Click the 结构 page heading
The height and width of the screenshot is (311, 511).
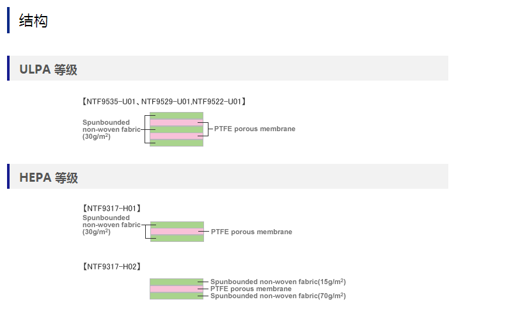tap(33, 20)
